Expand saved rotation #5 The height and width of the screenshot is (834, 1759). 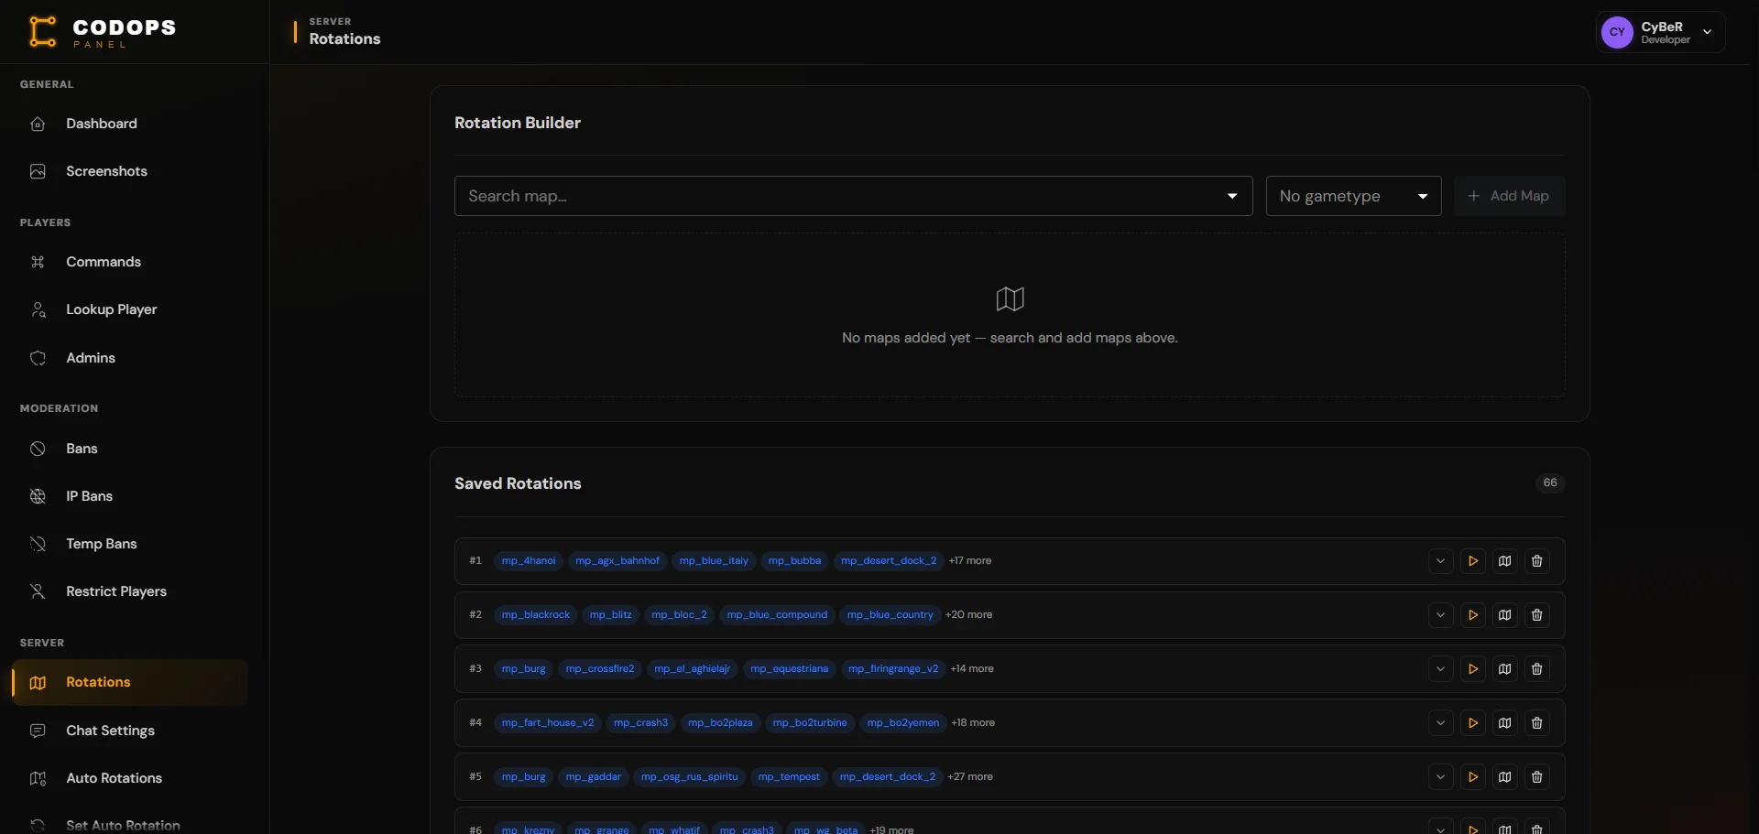pos(1440,777)
